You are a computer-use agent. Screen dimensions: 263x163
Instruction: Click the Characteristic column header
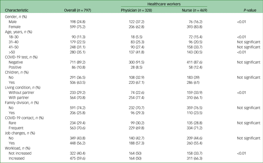pos(16,10)
